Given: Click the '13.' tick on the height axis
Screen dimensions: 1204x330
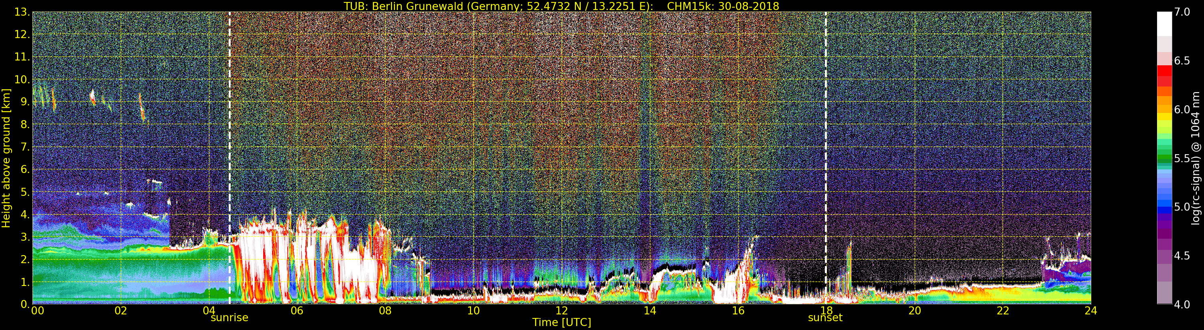Looking at the screenshot, I should click(22, 12).
